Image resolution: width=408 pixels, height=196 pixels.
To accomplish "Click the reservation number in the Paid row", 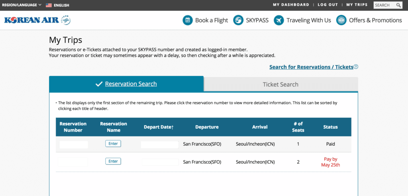I will pyautogui.click(x=74, y=145).
